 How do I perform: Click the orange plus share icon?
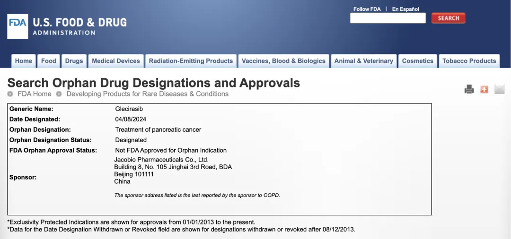click(484, 89)
